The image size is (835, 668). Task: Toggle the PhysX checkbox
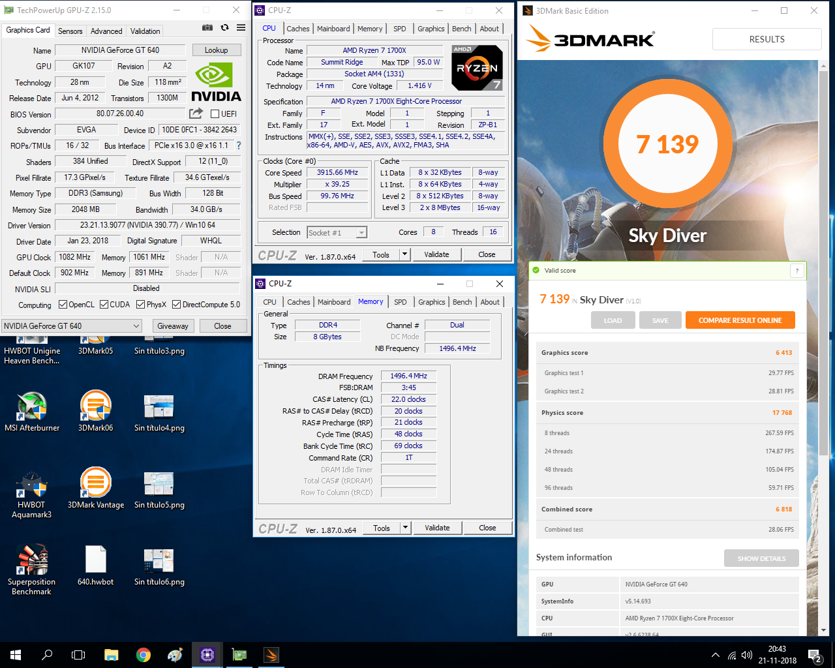[x=141, y=304]
